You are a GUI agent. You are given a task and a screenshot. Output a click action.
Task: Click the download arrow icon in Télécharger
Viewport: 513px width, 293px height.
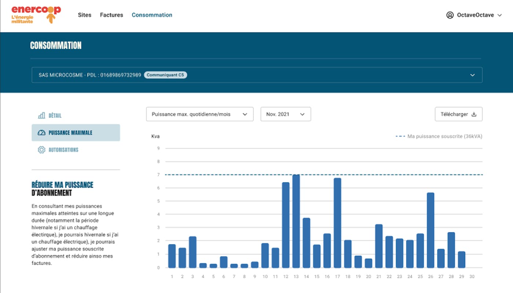pos(474,114)
